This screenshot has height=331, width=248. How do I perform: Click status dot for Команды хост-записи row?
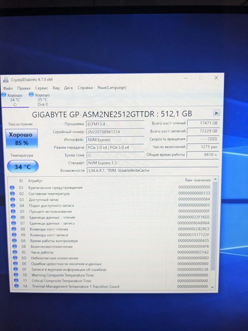(14, 235)
